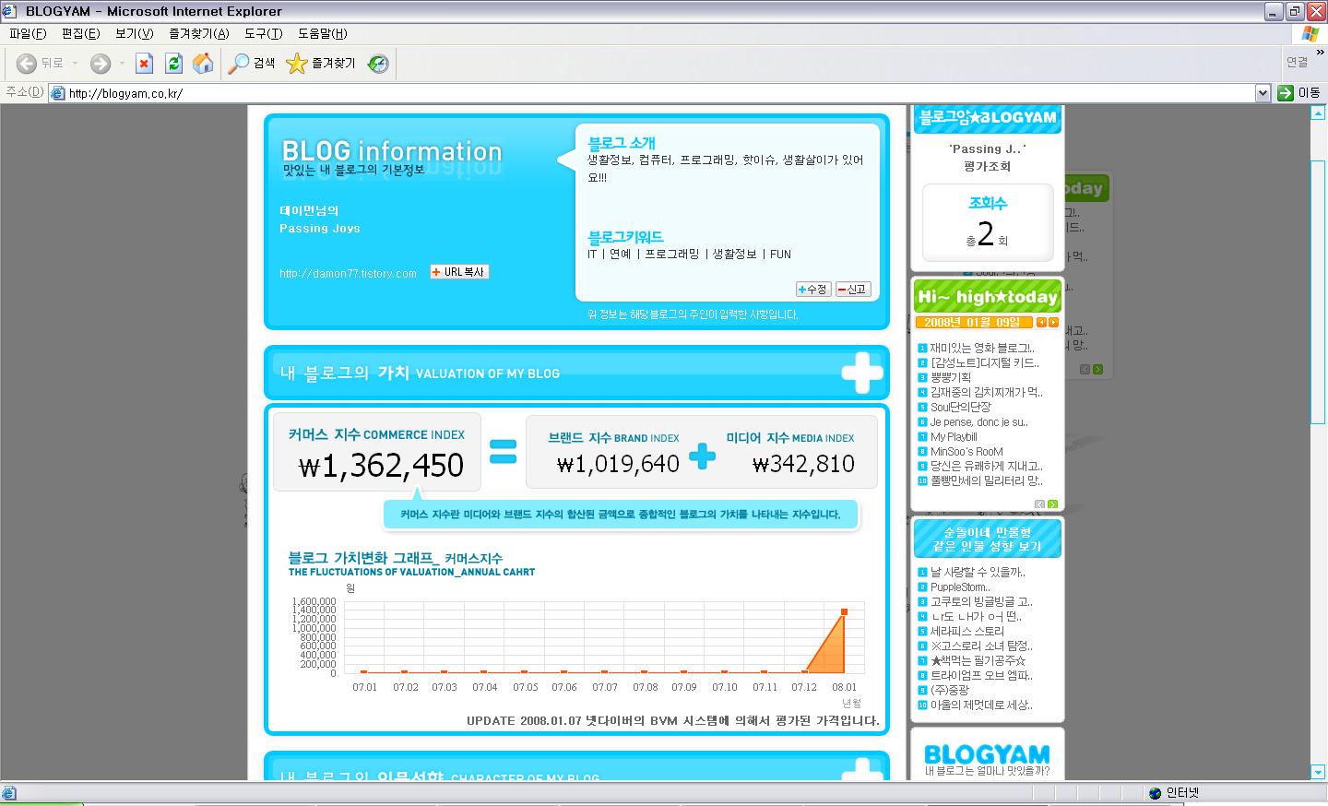Click the 수정 edit button
Image resolution: width=1328 pixels, height=806 pixels.
[x=812, y=289]
